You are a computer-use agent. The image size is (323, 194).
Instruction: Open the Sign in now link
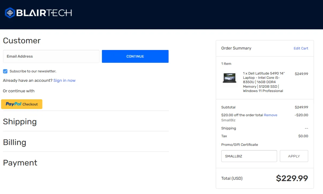pos(64,80)
